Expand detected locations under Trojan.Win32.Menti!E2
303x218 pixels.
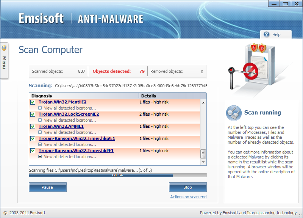click(40, 108)
